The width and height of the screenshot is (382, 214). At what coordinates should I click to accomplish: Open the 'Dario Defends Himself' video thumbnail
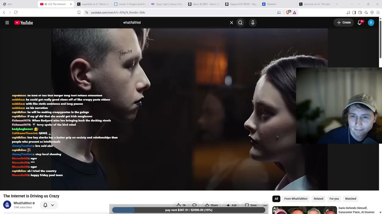pyautogui.click(x=304, y=210)
